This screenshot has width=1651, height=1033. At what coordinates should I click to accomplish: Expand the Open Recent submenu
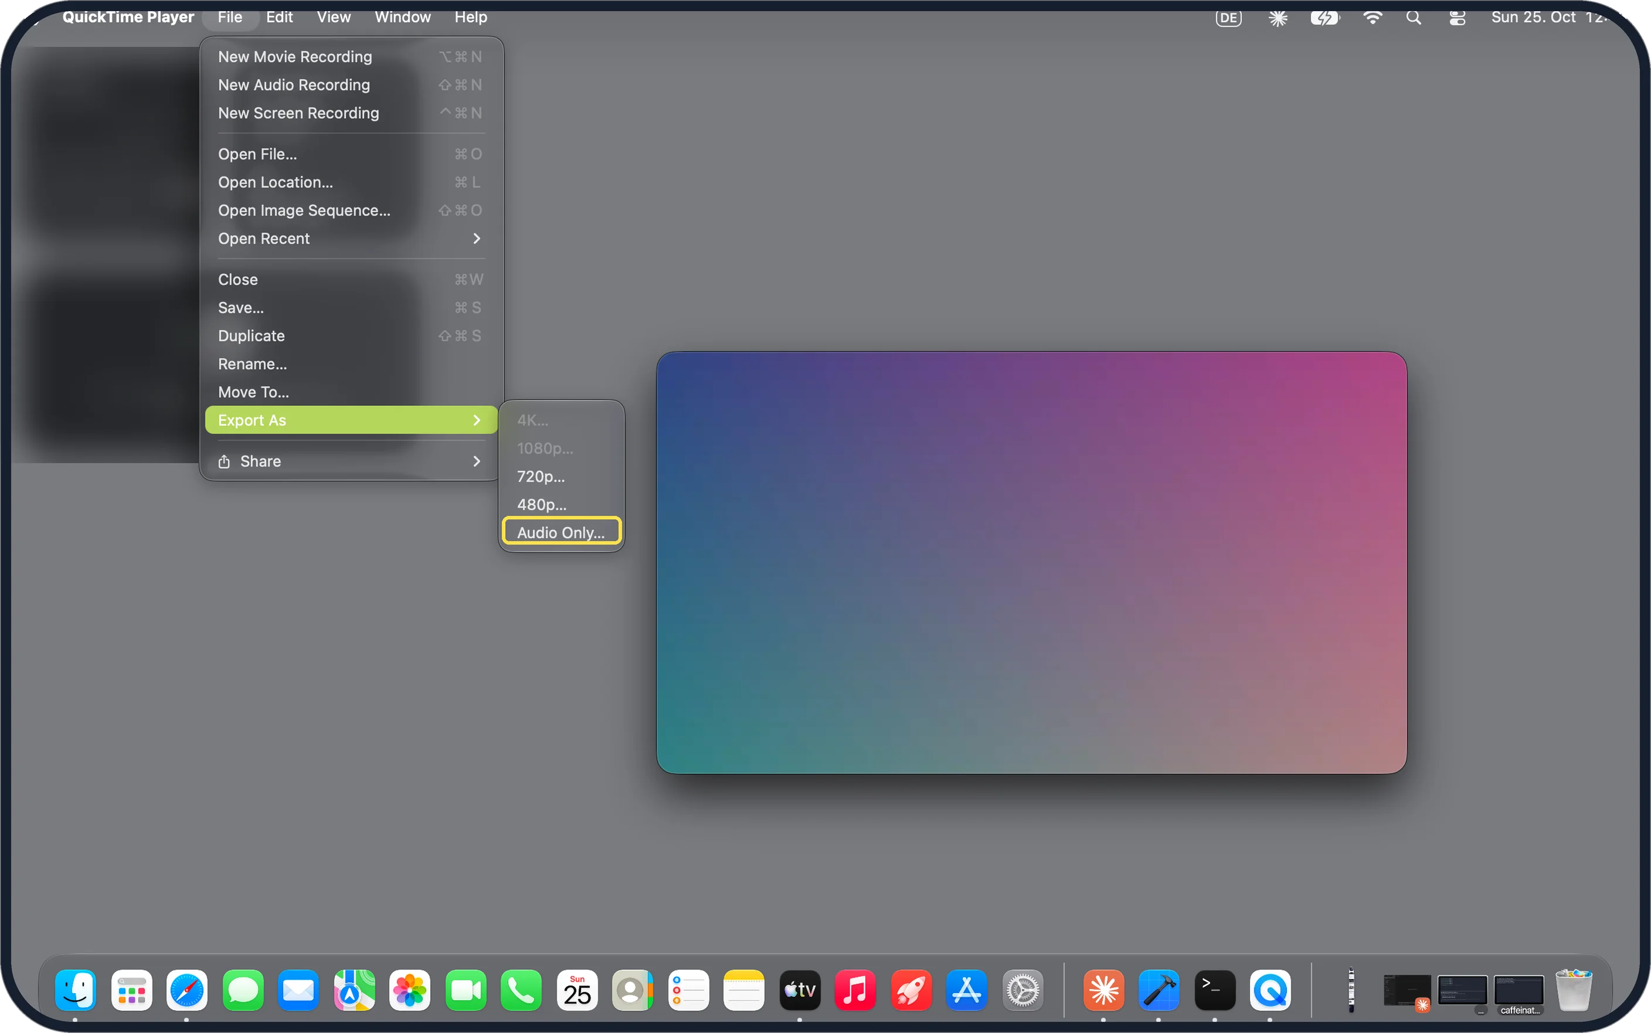(351, 238)
